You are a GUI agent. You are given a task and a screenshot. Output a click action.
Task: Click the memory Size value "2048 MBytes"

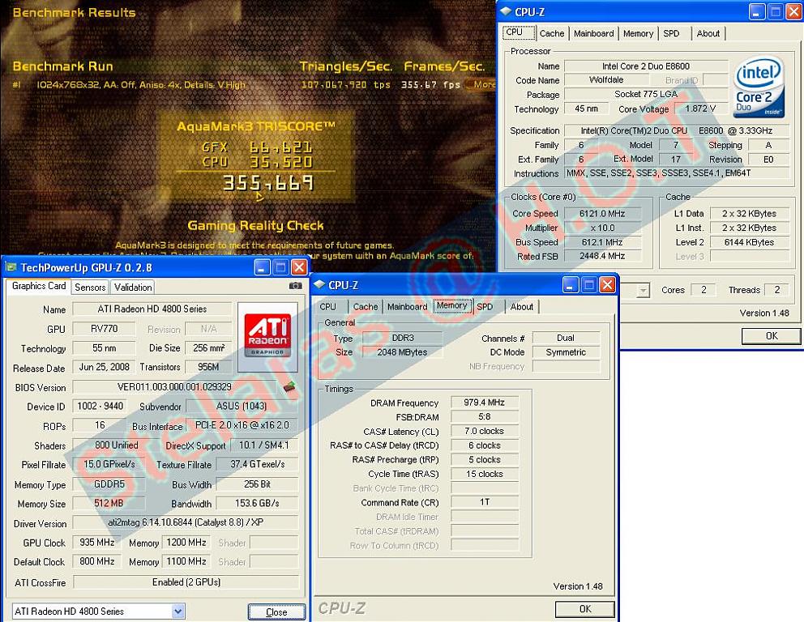coord(403,352)
